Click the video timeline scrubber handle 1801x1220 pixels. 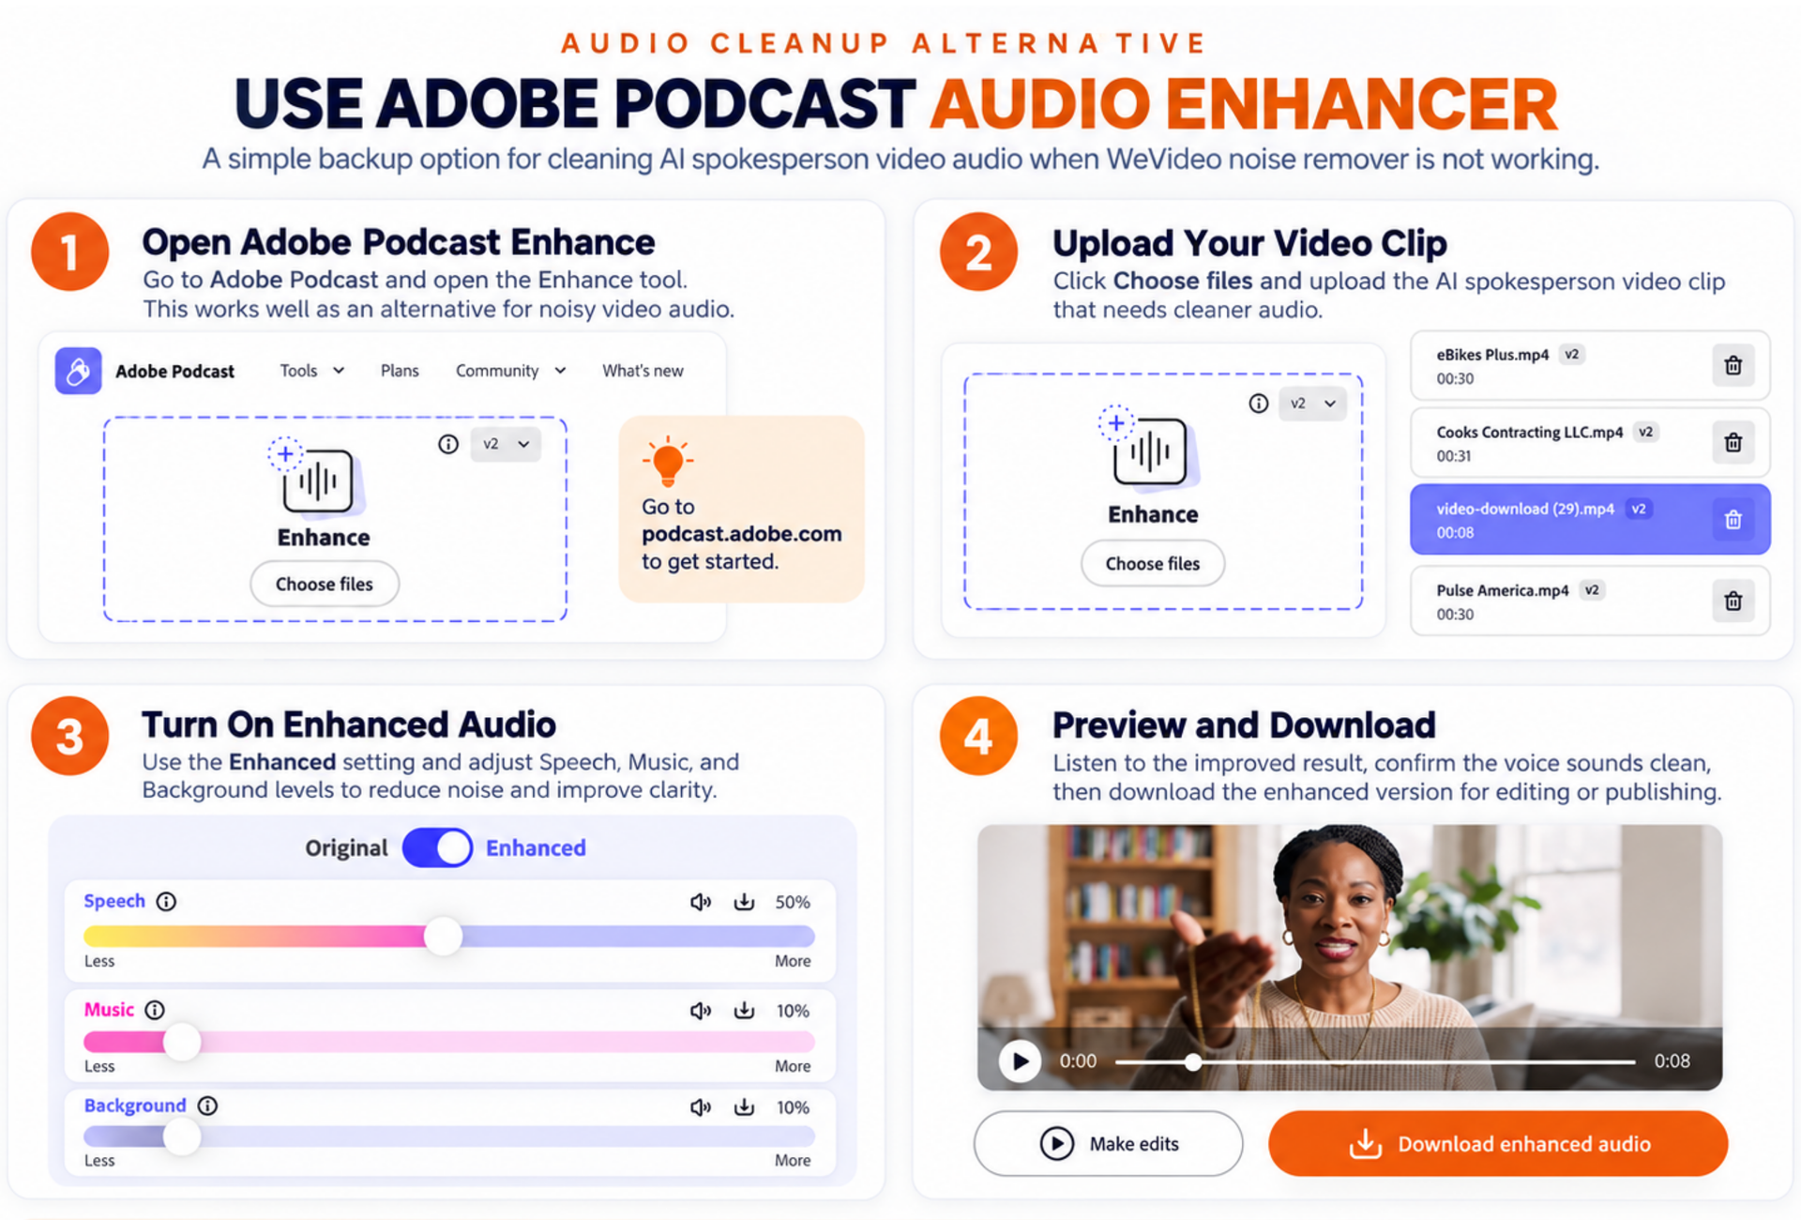tap(1193, 1061)
